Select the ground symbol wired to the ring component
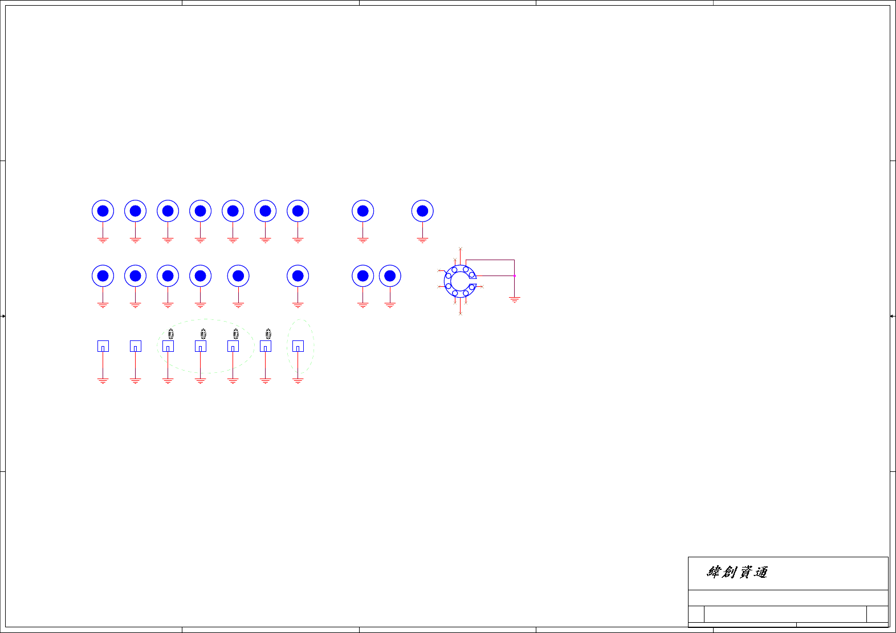Screen dimensions: 896x633 click(x=514, y=299)
